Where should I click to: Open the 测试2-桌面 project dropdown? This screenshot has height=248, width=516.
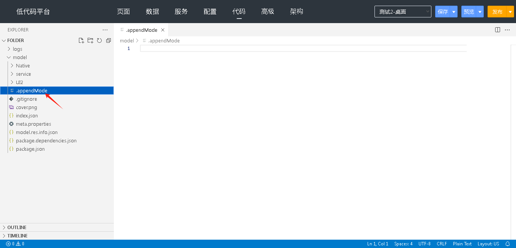coord(403,12)
